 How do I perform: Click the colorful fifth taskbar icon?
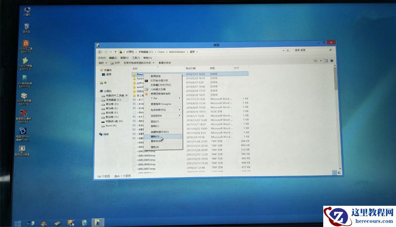point(71,223)
